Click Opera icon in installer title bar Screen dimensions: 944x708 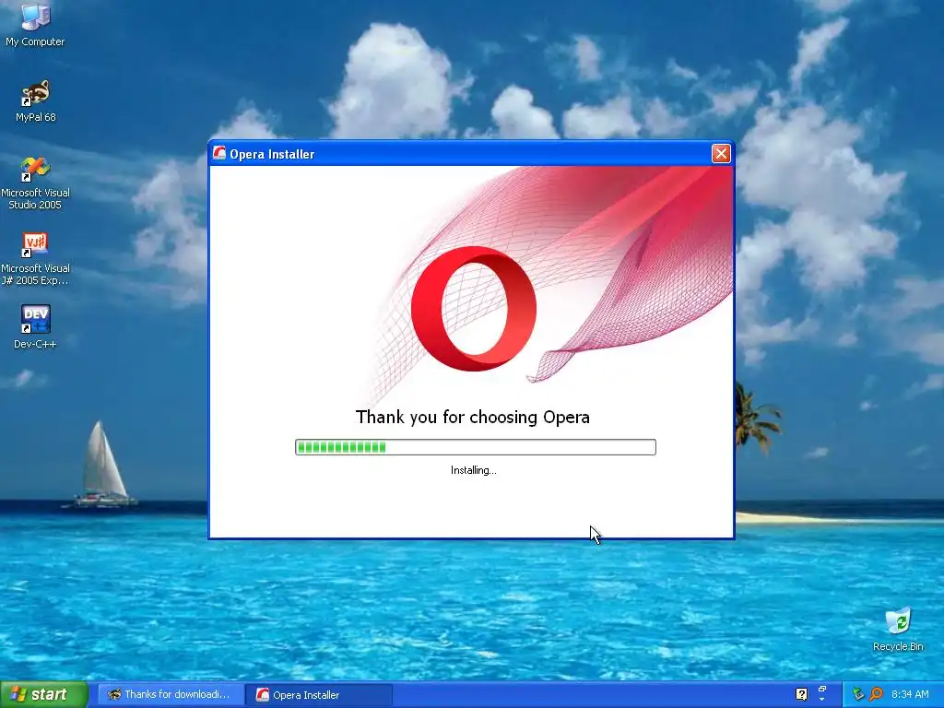[x=219, y=154]
